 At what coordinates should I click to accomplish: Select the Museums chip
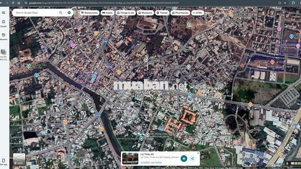pos(145,13)
